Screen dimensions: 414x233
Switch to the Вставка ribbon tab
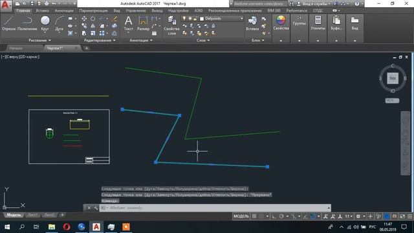(42, 10)
